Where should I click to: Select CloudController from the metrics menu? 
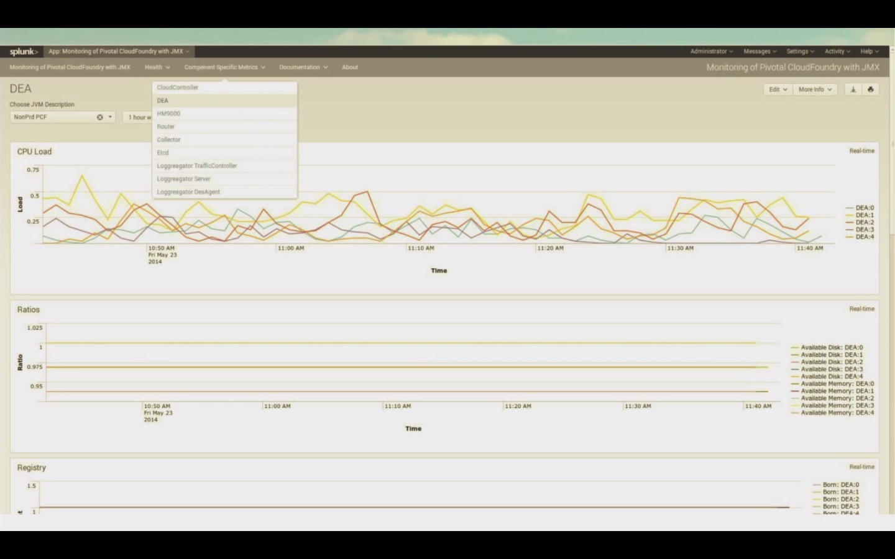pos(224,88)
